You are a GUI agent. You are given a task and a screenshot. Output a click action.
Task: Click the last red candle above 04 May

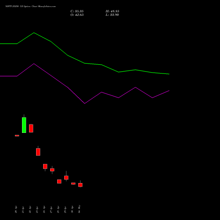[81, 185]
